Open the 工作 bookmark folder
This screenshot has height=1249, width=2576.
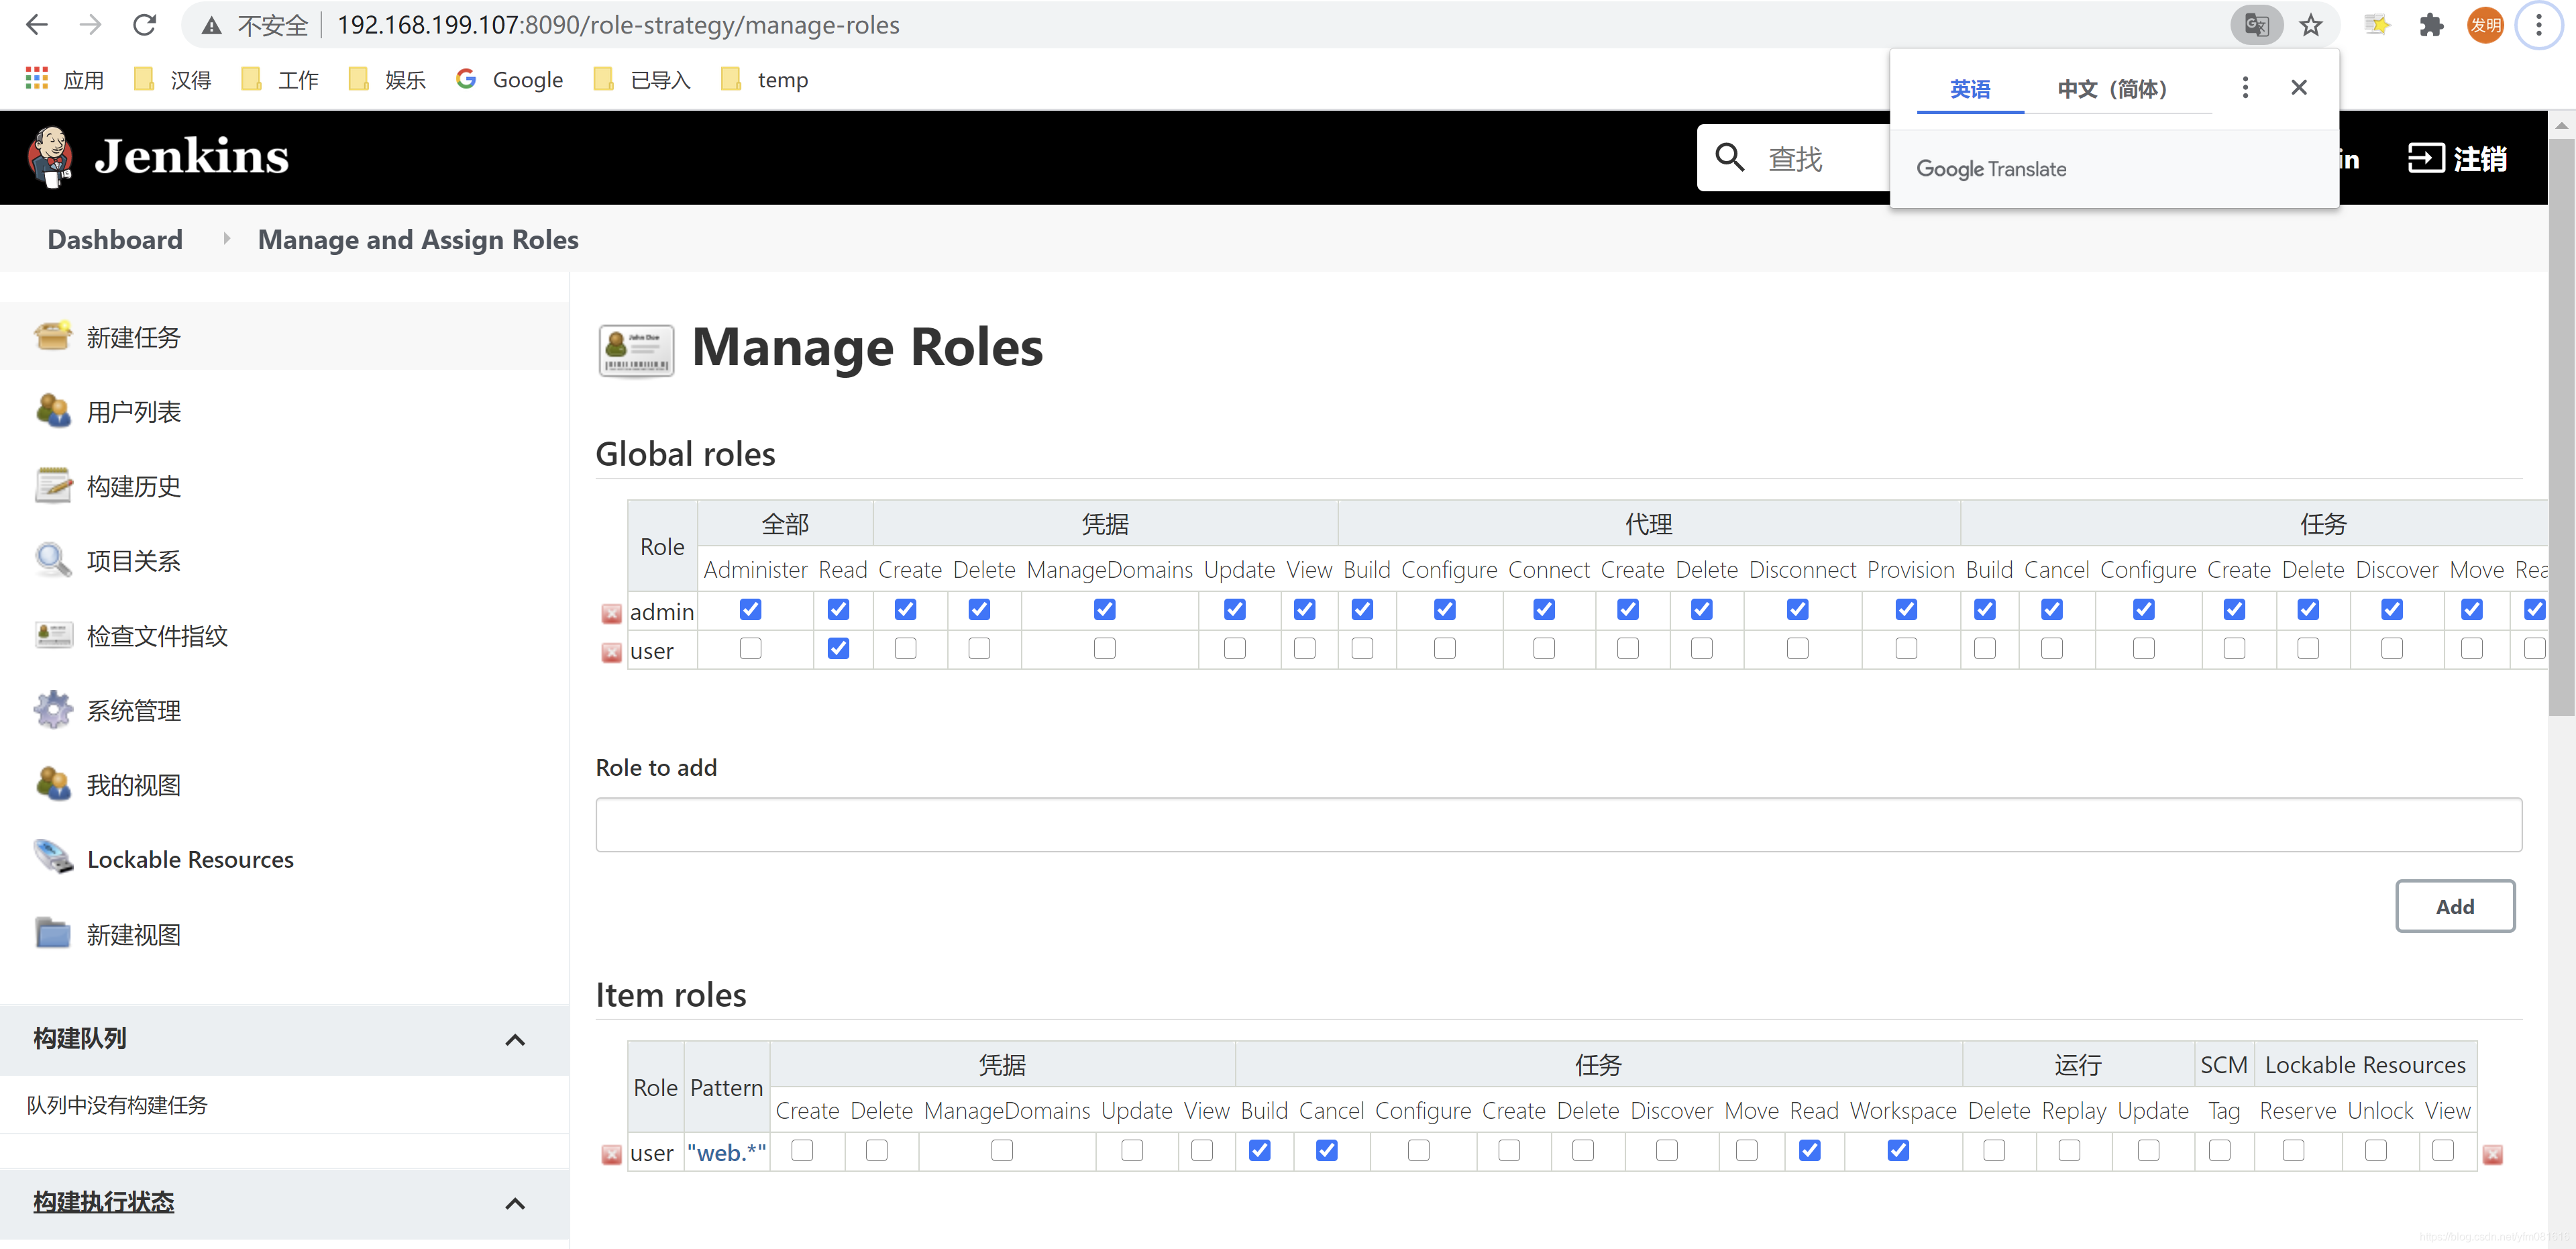tap(279, 79)
